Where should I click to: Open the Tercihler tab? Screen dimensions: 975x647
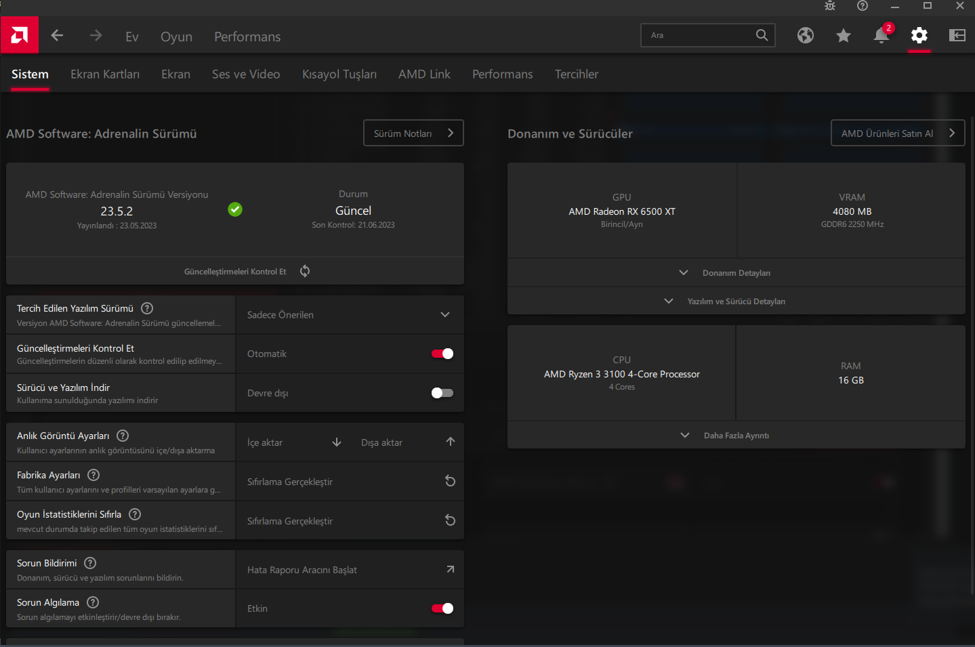[577, 74]
